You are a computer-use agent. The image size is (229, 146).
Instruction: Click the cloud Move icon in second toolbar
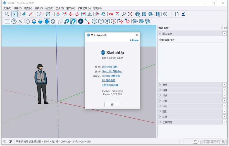(x=121, y=21)
